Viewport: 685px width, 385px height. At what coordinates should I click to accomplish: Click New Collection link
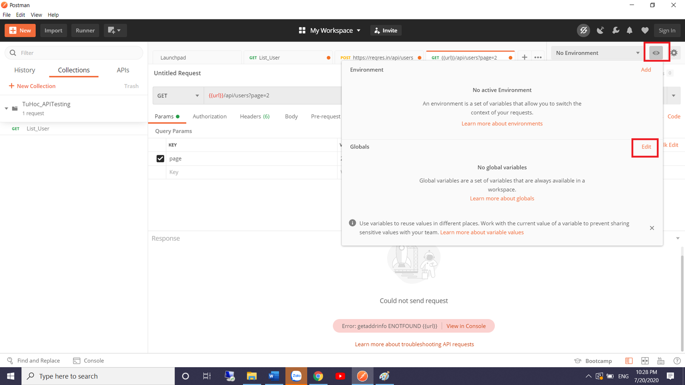32,86
